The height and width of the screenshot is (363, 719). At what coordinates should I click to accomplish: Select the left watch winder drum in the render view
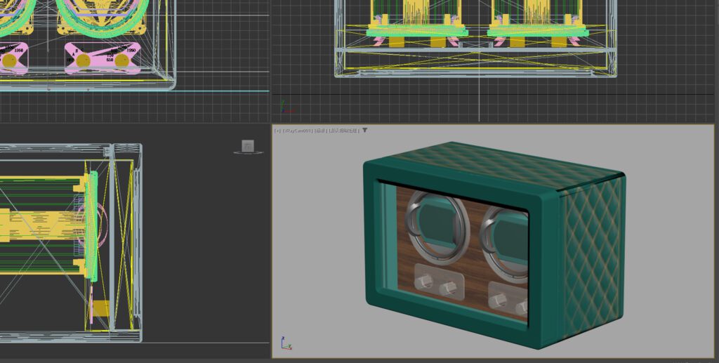click(437, 228)
